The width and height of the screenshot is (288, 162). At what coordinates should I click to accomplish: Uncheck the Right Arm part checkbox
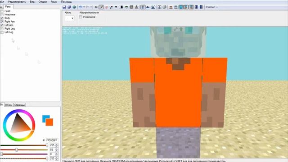[x=2, y=22]
